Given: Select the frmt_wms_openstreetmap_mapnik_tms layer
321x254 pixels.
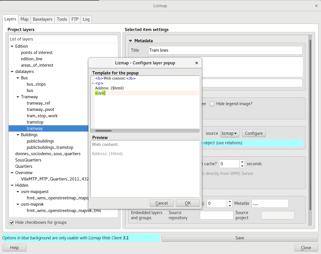Looking at the screenshot, I should click(64, 211).
